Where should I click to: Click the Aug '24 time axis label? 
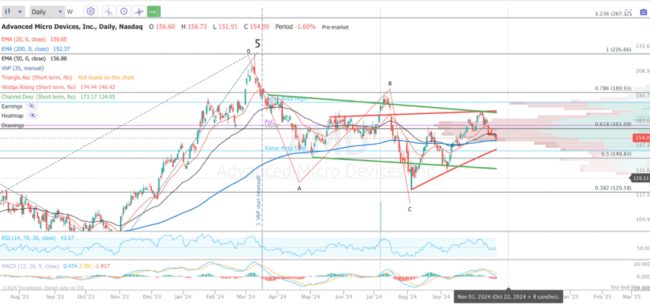407,297
